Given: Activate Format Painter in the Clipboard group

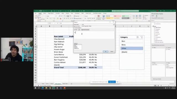Looking at the screenshot, I should click(41, 19).
